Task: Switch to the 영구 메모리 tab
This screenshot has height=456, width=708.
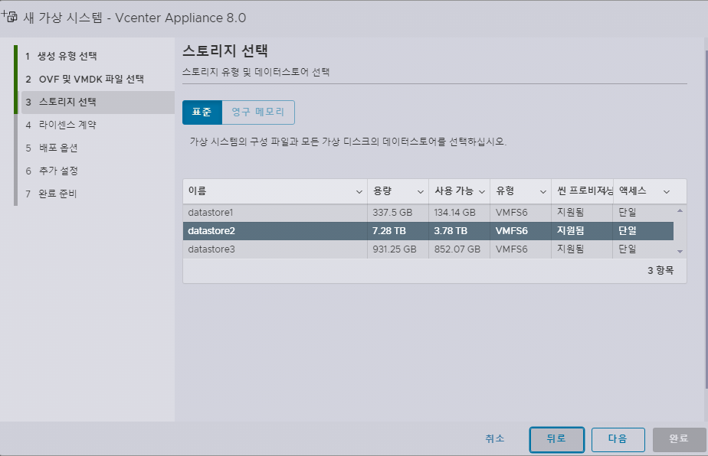Action: [258, 112]
